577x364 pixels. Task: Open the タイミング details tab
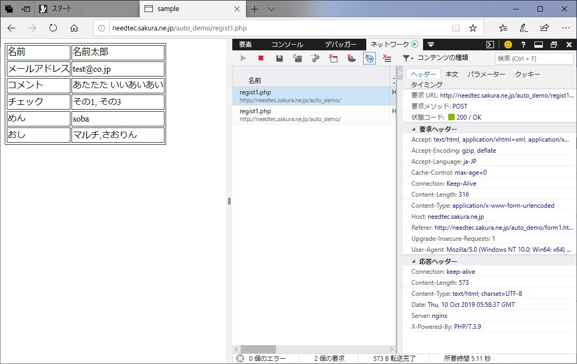(x=427, y=84)
